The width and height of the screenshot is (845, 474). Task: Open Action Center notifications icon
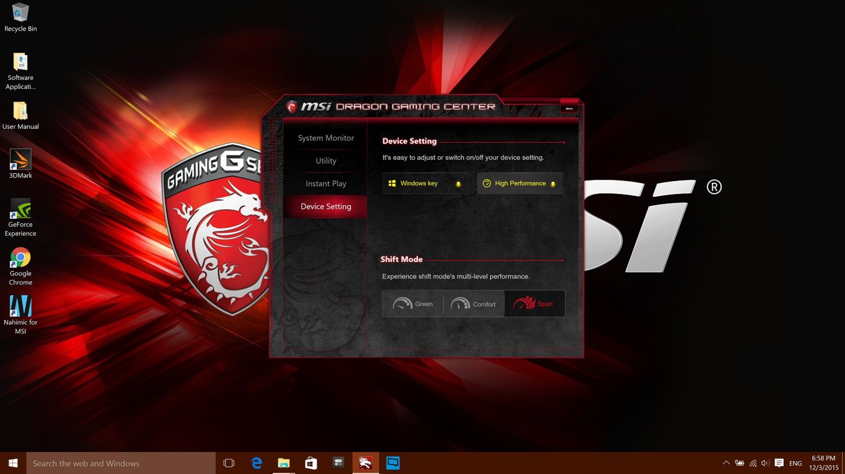(x=779, y=463)
